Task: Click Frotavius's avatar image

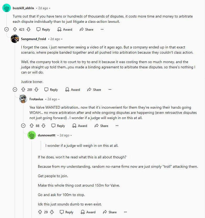Action: [x=23, y=99]
